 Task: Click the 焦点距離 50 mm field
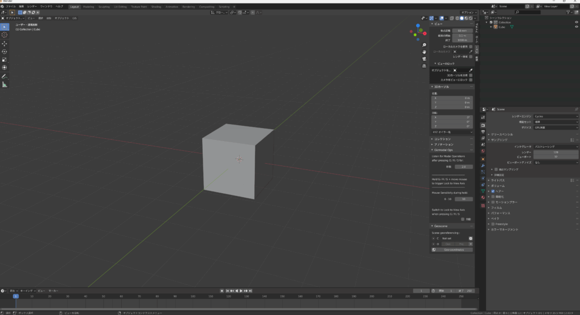pos(462,31)
